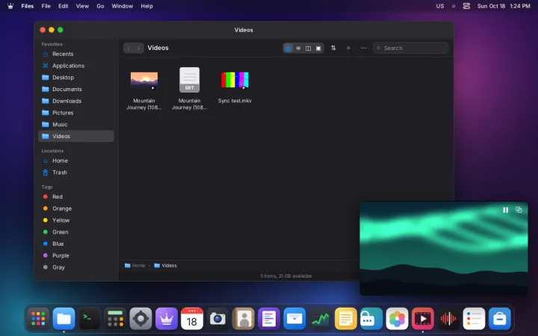Open Calculator from the dock
The height and width of the screenshot is (336, 538).
(115, 319)
